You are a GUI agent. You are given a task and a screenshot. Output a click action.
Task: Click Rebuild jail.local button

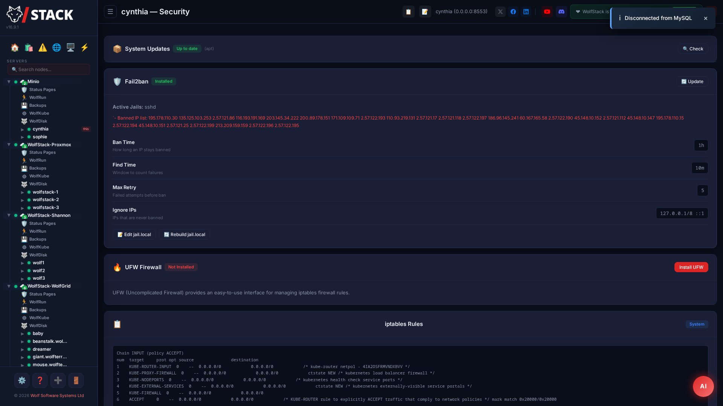pos(184,235)
